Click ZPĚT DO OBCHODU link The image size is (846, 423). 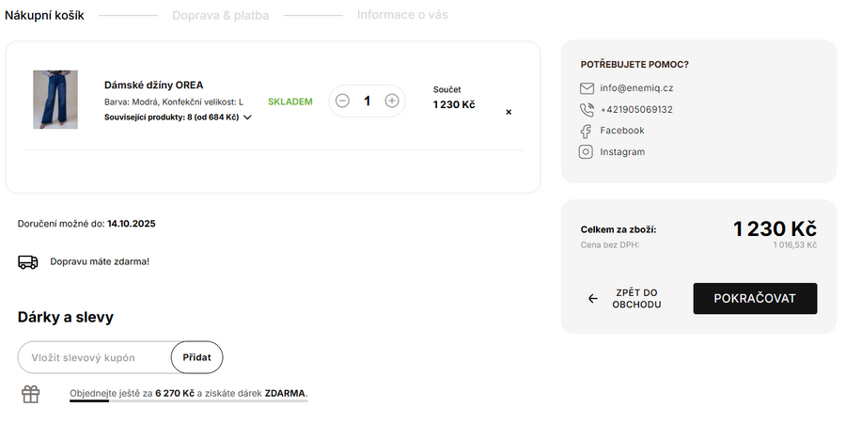636,299
